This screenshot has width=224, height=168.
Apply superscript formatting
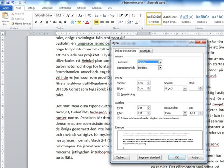click(x=65, y=22)
